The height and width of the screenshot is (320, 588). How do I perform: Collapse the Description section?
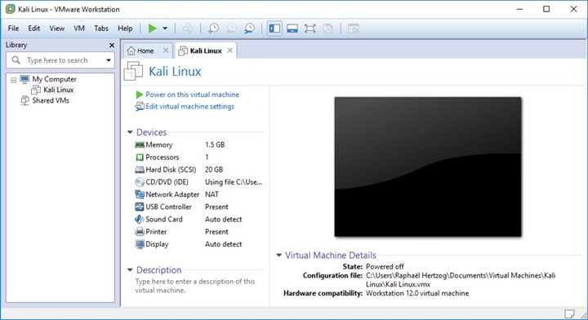(130, 270)
